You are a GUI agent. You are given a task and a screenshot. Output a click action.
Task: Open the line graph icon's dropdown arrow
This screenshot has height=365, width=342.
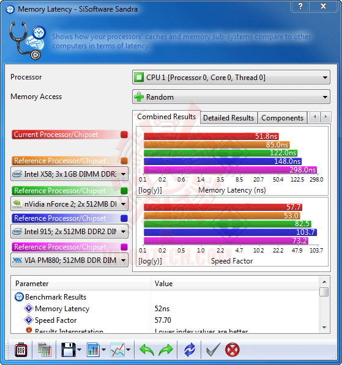pos(128,350)
